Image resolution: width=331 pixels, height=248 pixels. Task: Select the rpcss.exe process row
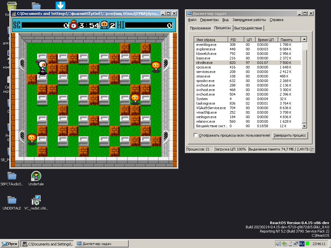248,67
